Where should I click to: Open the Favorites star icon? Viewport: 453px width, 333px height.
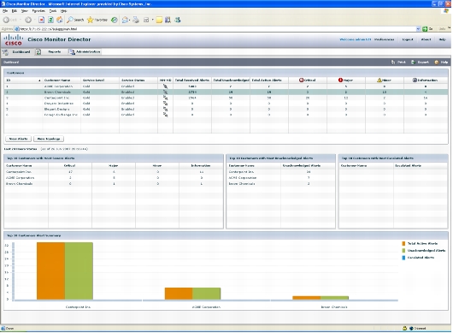tap(91, 20)
